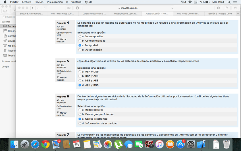Image resolution: width=241 pixels, height=151 pixels.
Task: Flag question 4 with Marcar cuestión
Action: pyautogui.click(x=62, y=40)
